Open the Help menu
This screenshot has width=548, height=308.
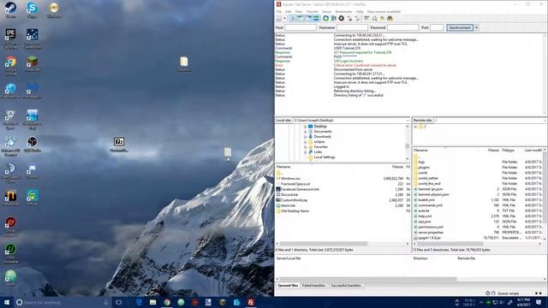click(x=360, y=11)
